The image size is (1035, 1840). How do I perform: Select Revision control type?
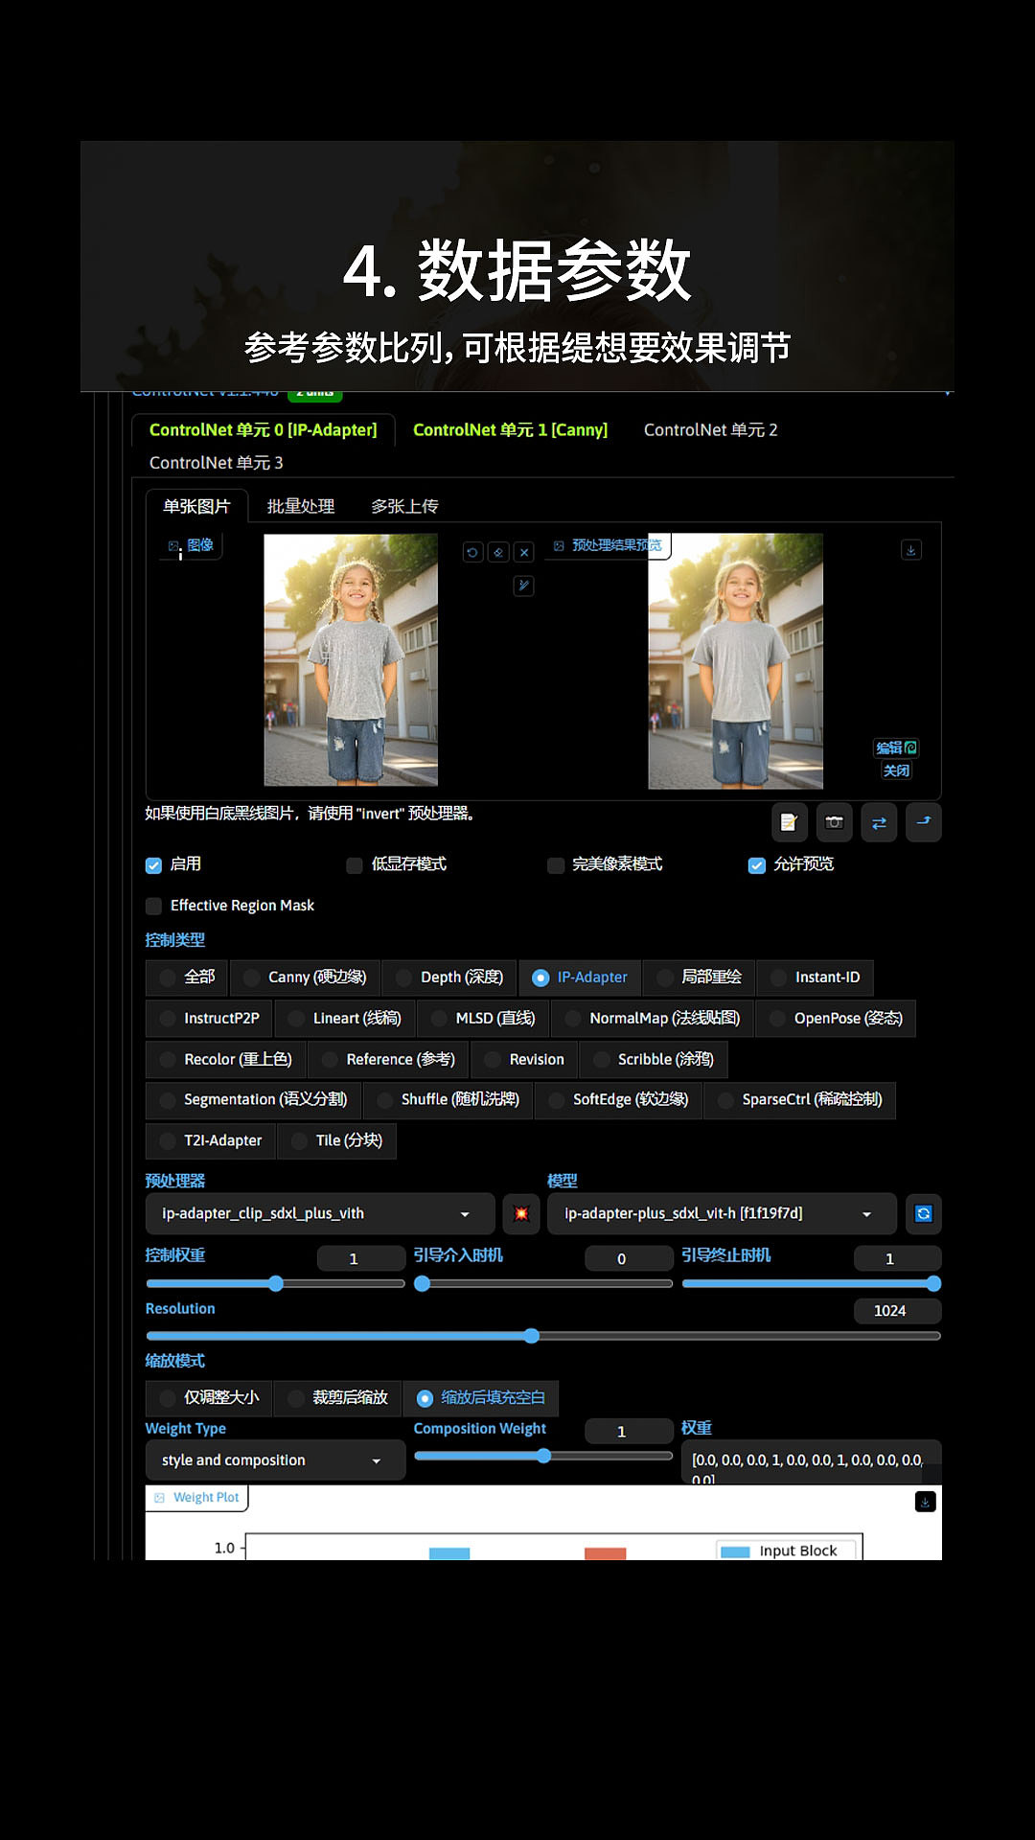click(x=524, y=1060)
